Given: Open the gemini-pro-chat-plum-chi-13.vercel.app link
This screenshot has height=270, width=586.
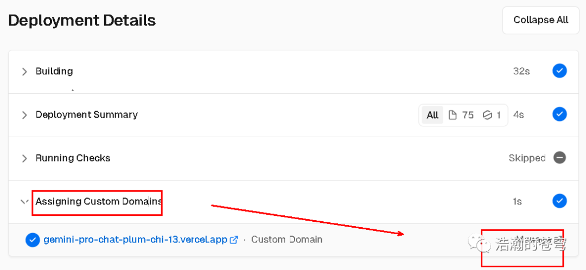Looking at the screenshot, I should click(x=135, y=240).
